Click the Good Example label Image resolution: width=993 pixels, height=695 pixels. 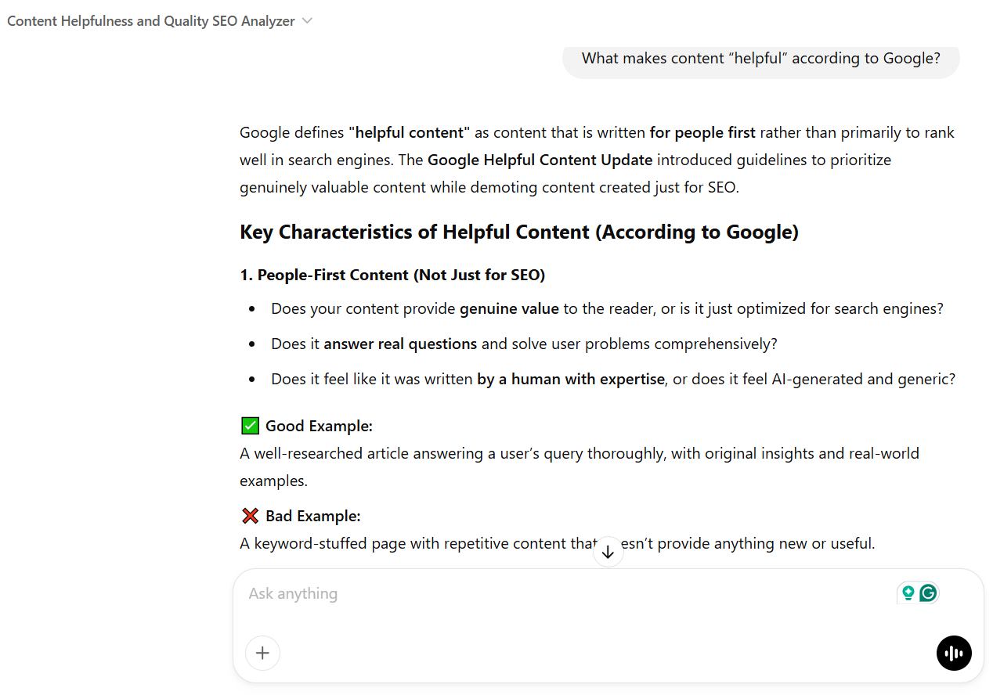point(319,426)
